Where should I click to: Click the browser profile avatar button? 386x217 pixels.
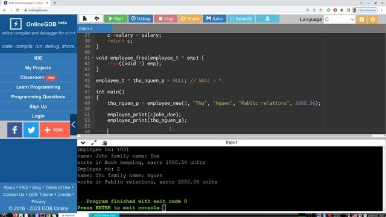(365, 10)
